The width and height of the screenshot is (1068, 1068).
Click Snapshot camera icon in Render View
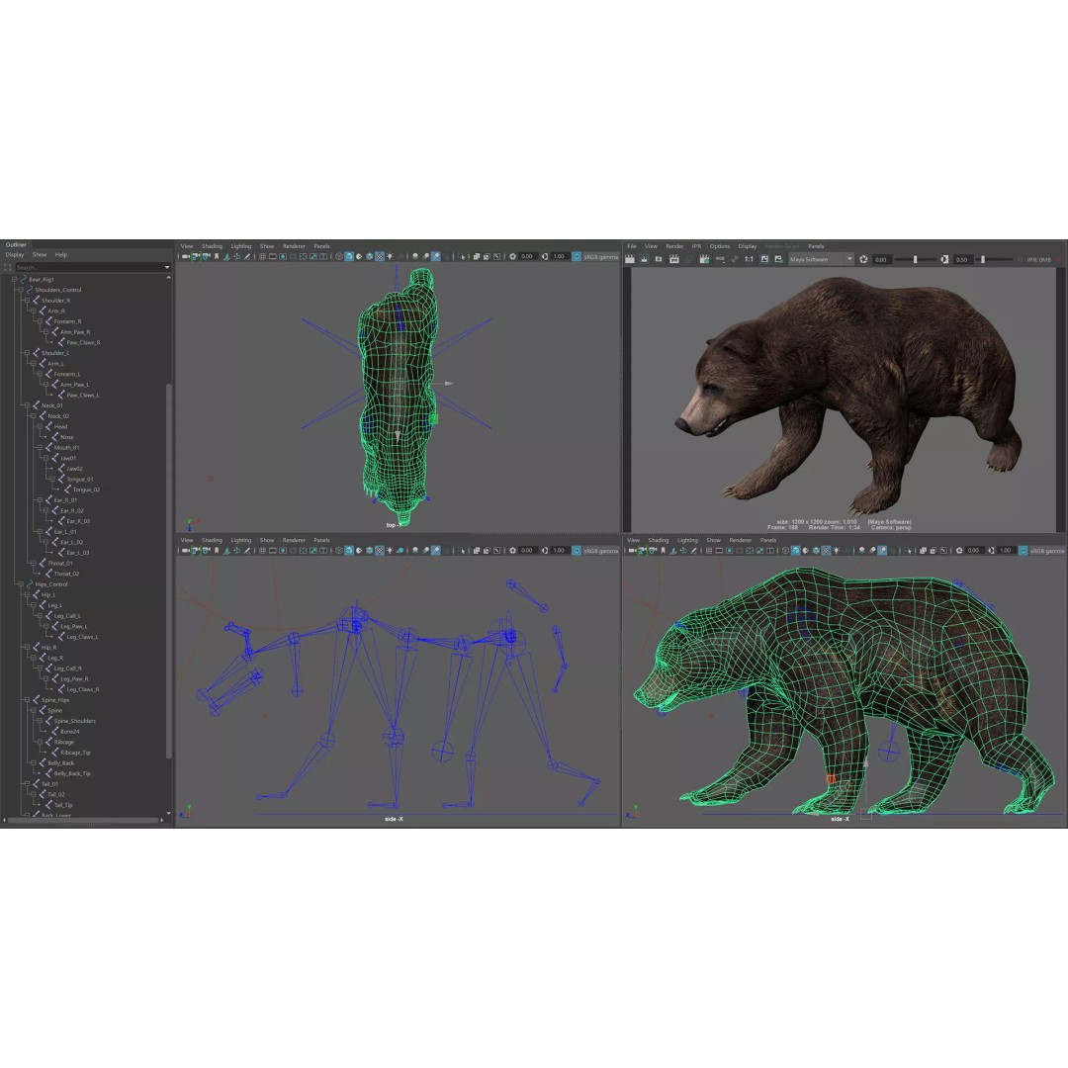coord(659,259)
